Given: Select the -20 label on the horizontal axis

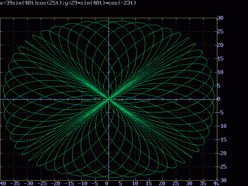Looking at the screenshot, I should coord(55,183).
